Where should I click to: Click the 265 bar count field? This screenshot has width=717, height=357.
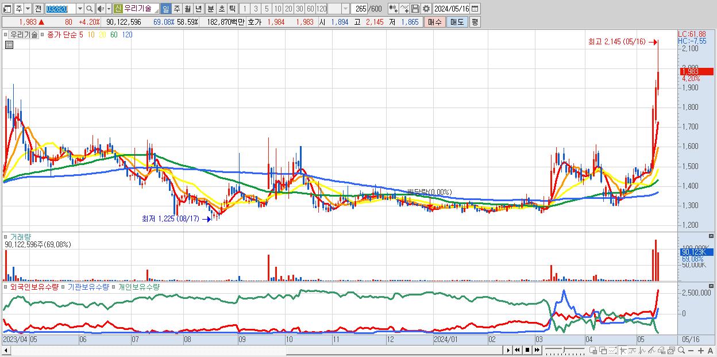[359, 9]
